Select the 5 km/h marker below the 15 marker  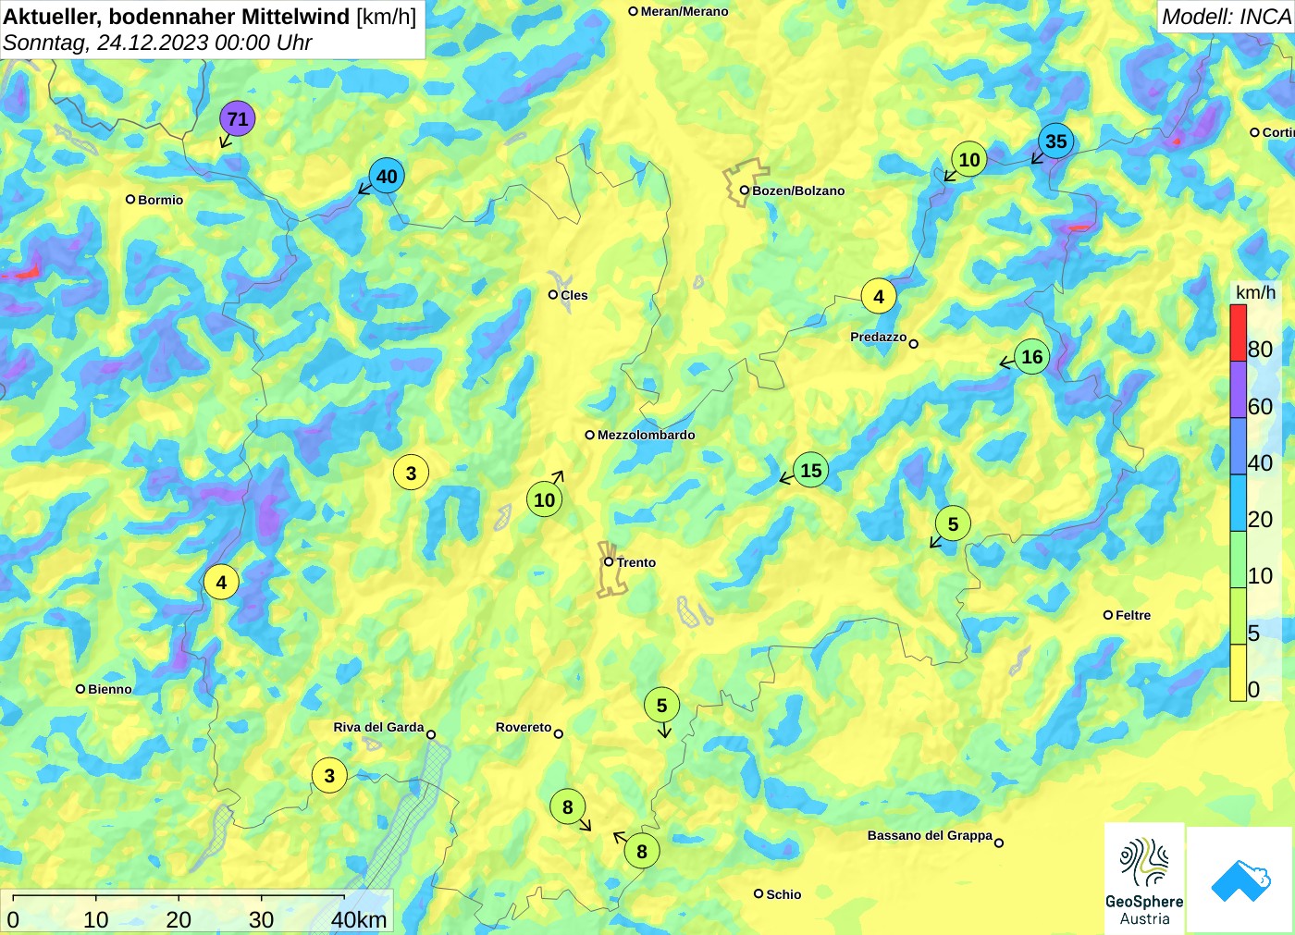[953, 524]
